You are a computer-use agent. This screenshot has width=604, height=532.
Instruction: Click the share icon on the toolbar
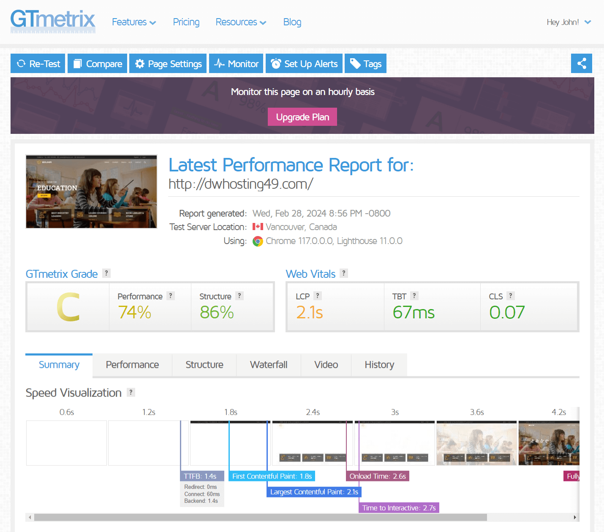pyautogui.click(x=582, y=63)
